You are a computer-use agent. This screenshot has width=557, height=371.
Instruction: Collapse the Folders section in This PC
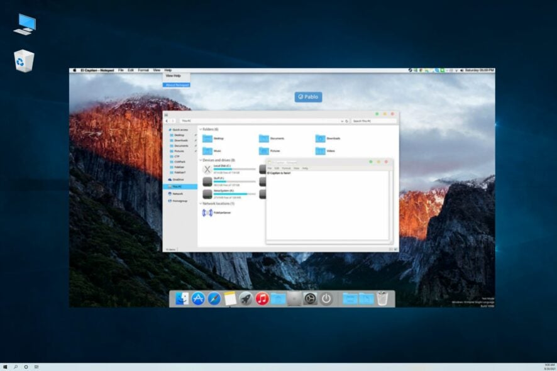(x=201, y=129)
